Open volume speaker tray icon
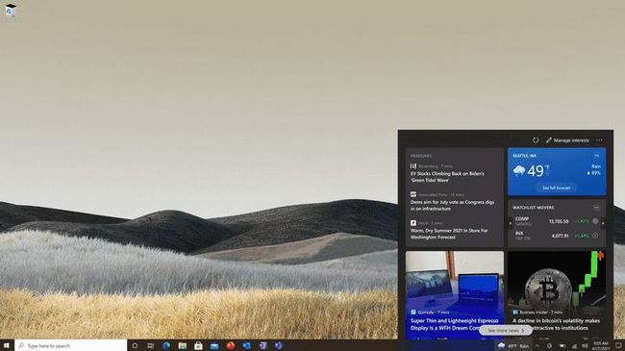The height and width of the screenshot is (351, 625). [585, 346]
